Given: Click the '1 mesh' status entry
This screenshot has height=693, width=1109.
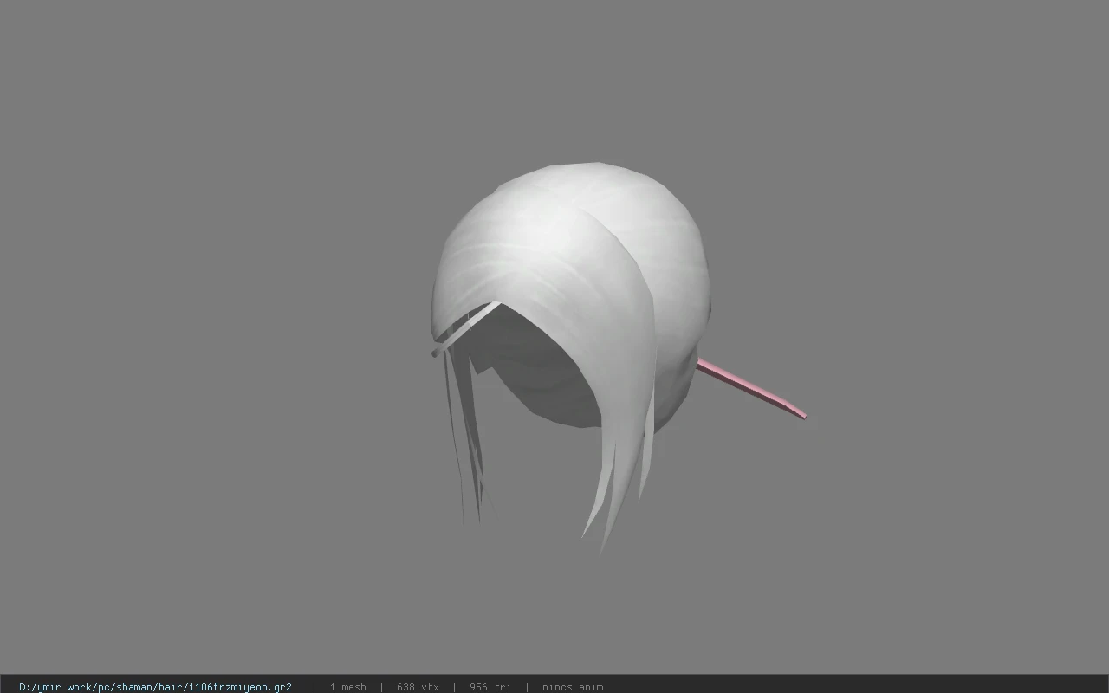Looking at the screenshot, I should [347, 687].
